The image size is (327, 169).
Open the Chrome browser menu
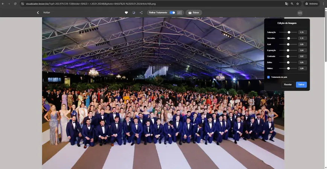point(323,4)
